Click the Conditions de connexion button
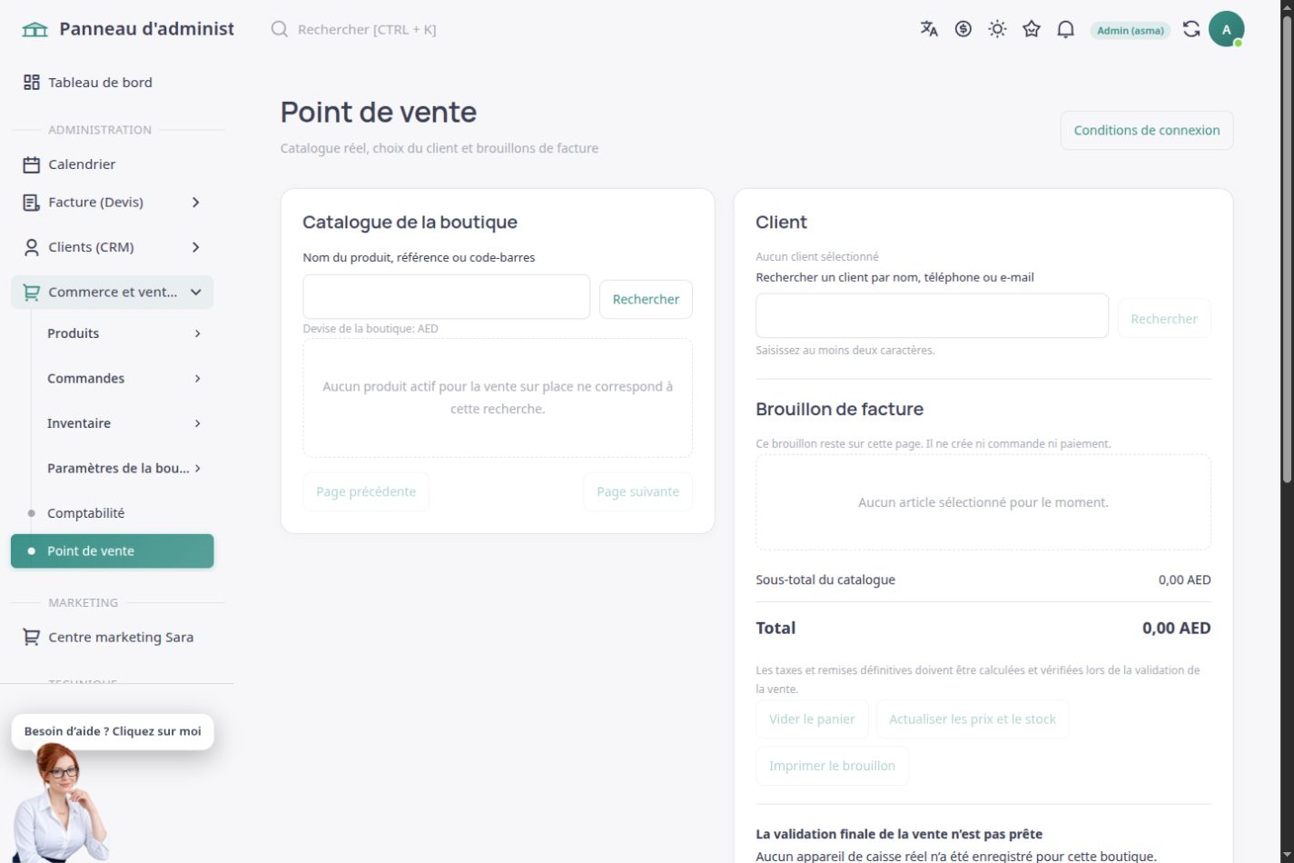This screenshot has width=1294, height=863. (1147, 131)
